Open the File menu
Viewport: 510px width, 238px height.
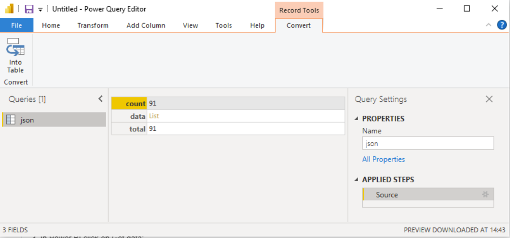click(x=16, y=25)
